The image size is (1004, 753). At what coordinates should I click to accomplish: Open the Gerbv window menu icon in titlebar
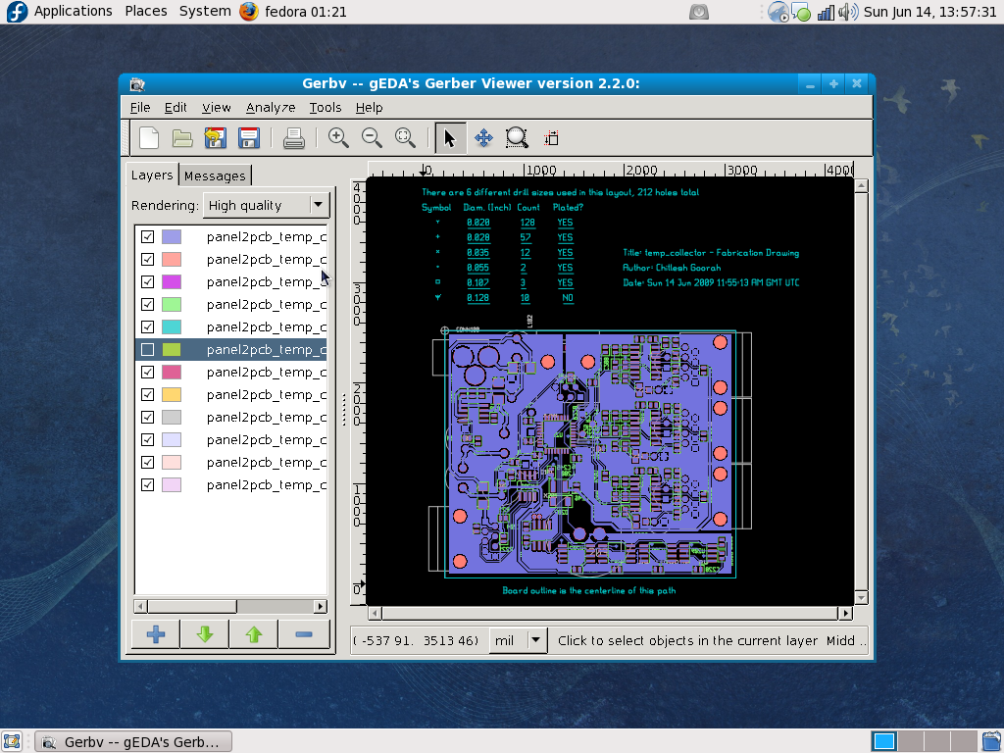tap(137, 84)
